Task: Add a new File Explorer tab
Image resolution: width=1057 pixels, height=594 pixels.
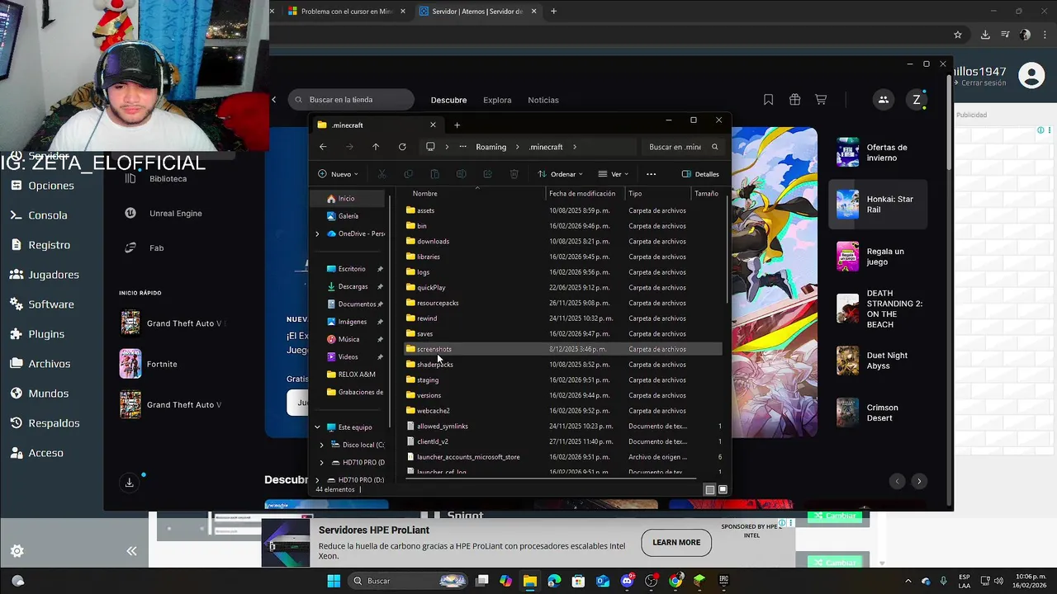Action: [457, 125]
